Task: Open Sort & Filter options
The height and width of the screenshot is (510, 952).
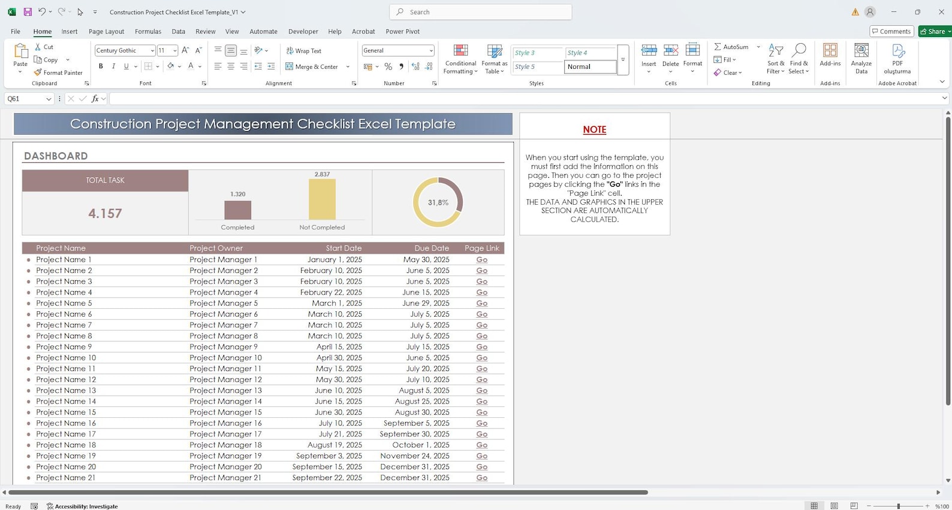Action: (776, 59)
